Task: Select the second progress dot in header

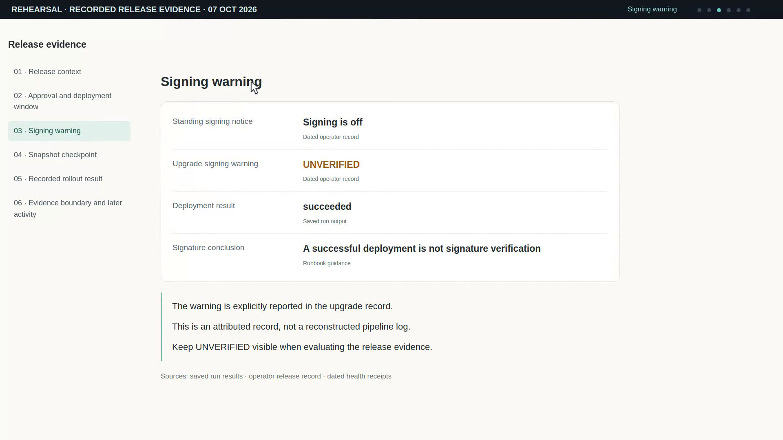Action: click(709, 10)
